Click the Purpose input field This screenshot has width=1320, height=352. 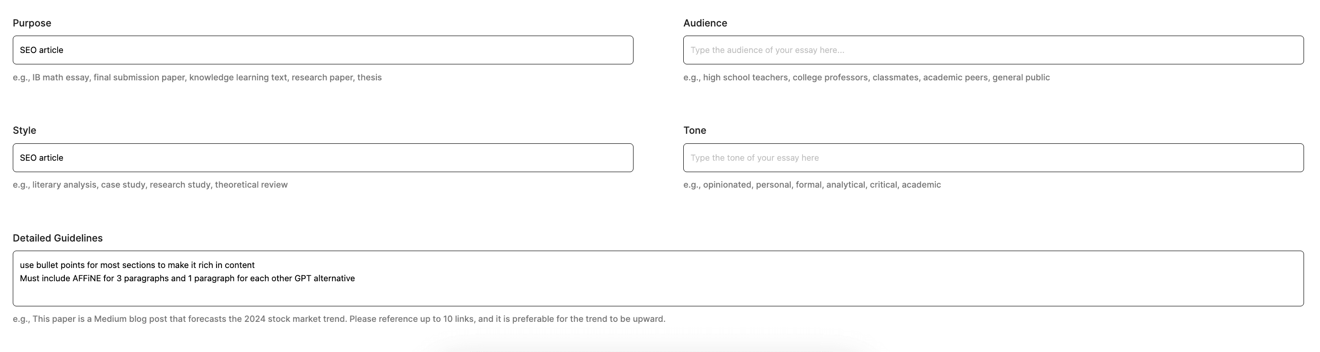[x=323, y=50]
